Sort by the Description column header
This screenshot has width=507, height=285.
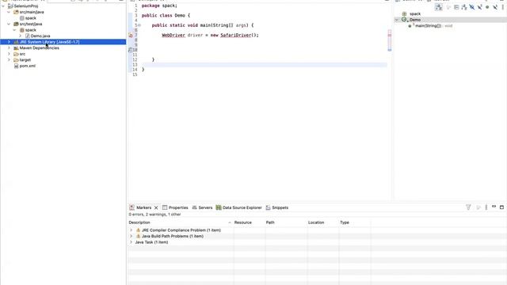(x=180, y=222)
